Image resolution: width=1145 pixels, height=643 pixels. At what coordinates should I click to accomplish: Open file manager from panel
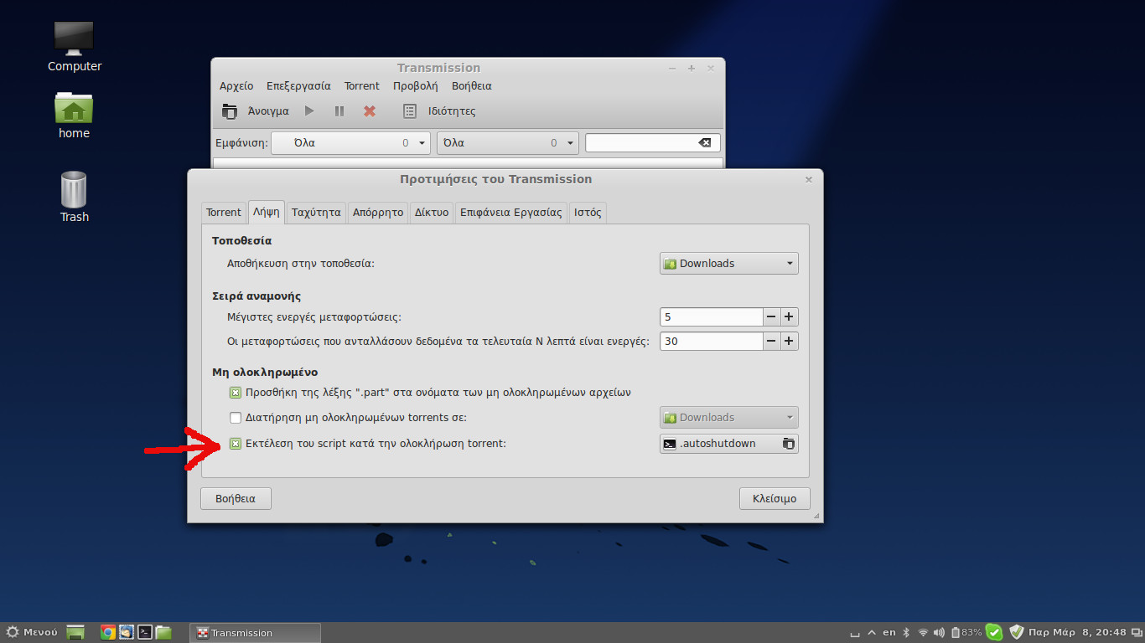point(163,632)
